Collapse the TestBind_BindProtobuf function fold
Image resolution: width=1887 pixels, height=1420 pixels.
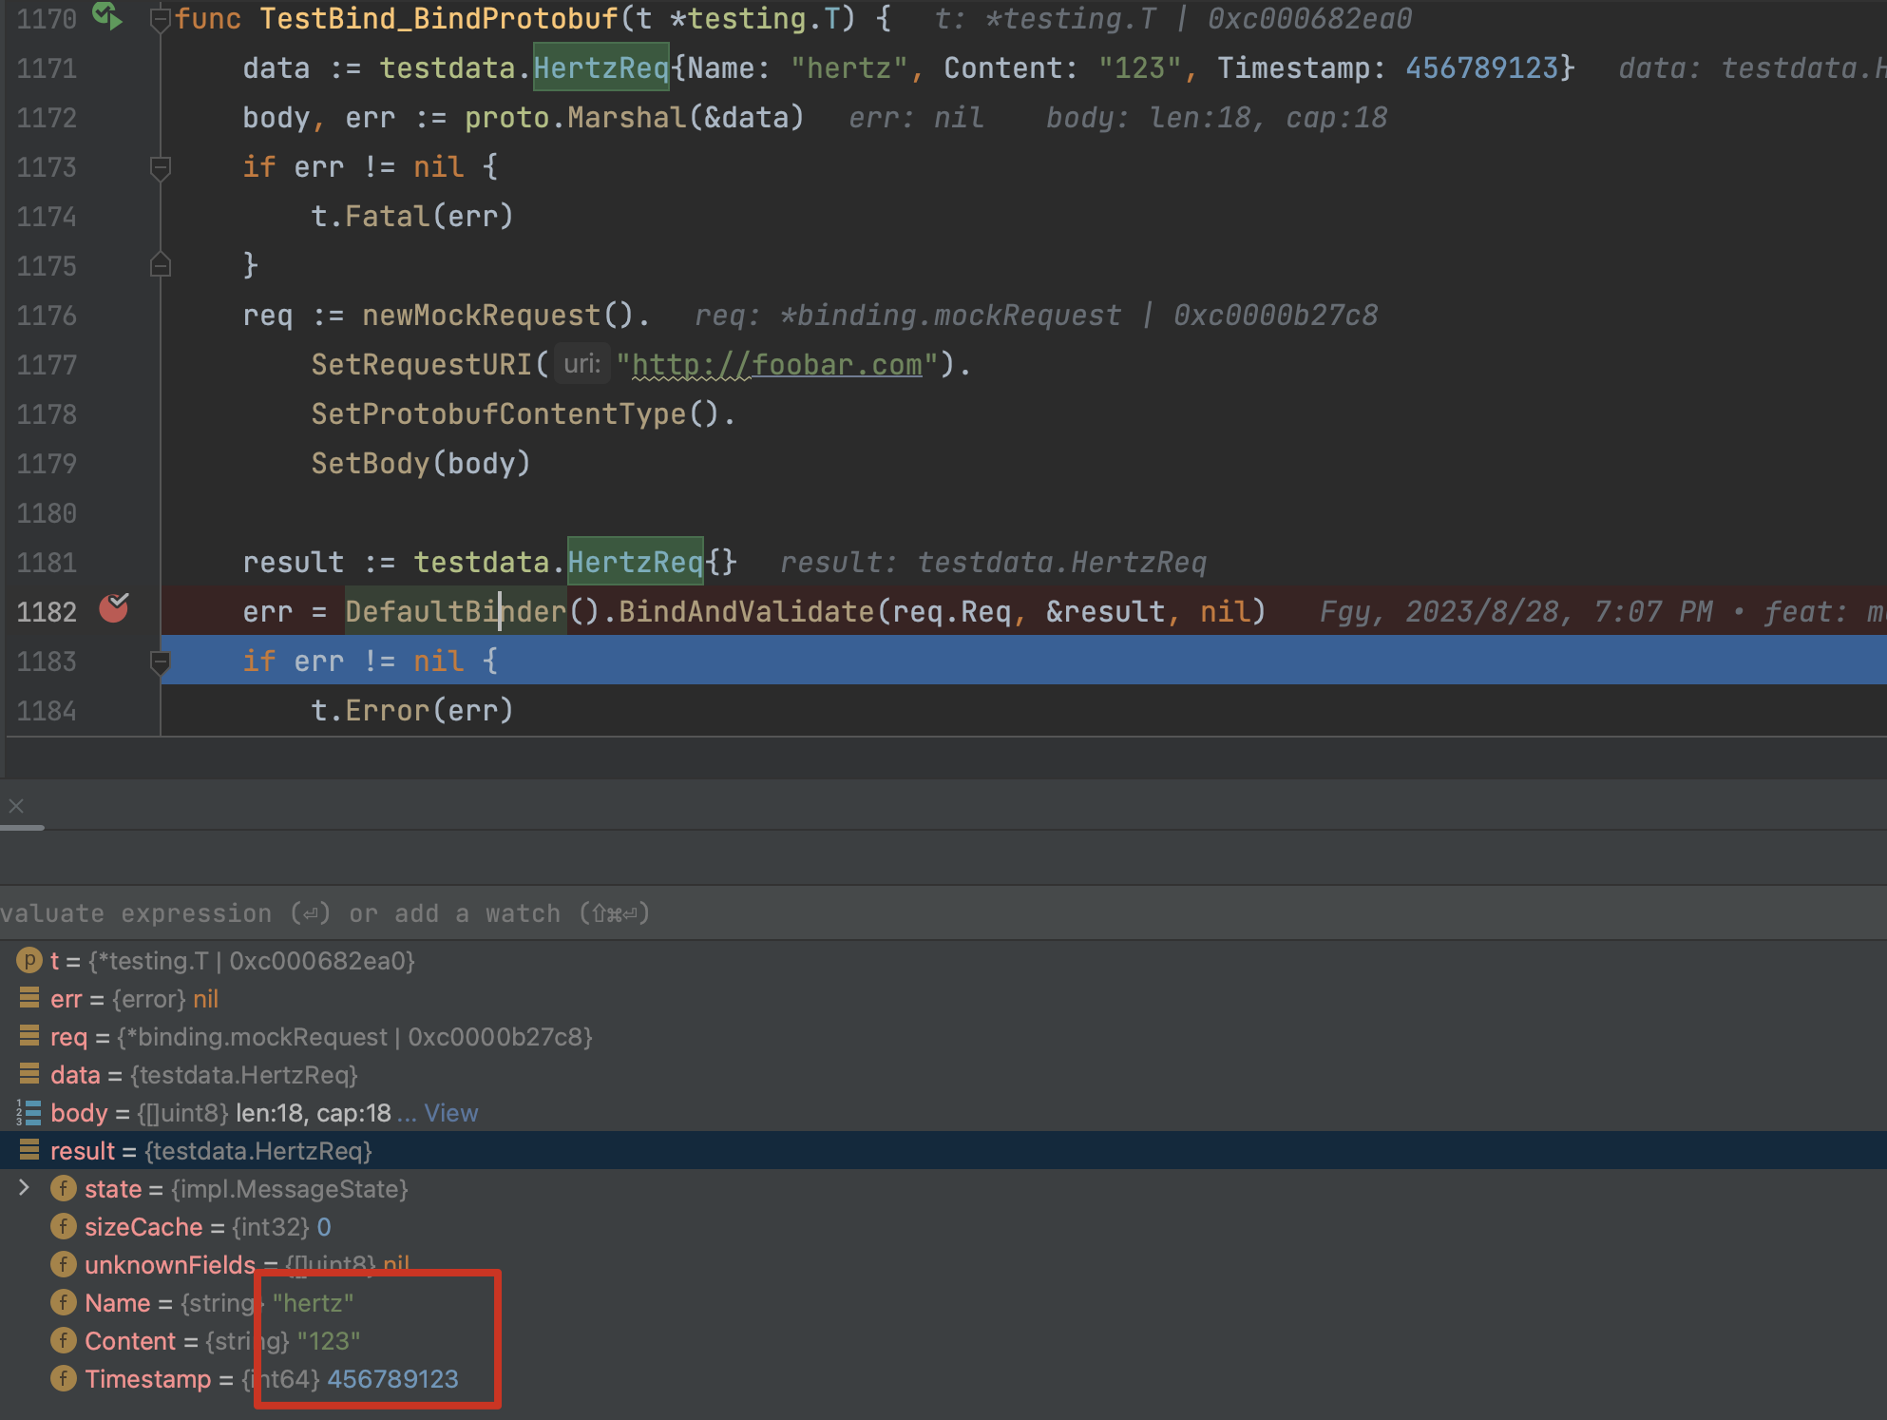160,16
